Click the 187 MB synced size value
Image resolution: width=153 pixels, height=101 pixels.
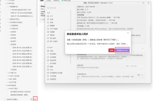pos(112,20)
